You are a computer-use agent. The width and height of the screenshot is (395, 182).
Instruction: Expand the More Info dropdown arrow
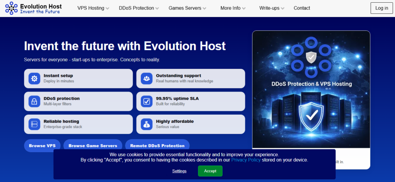244,8
